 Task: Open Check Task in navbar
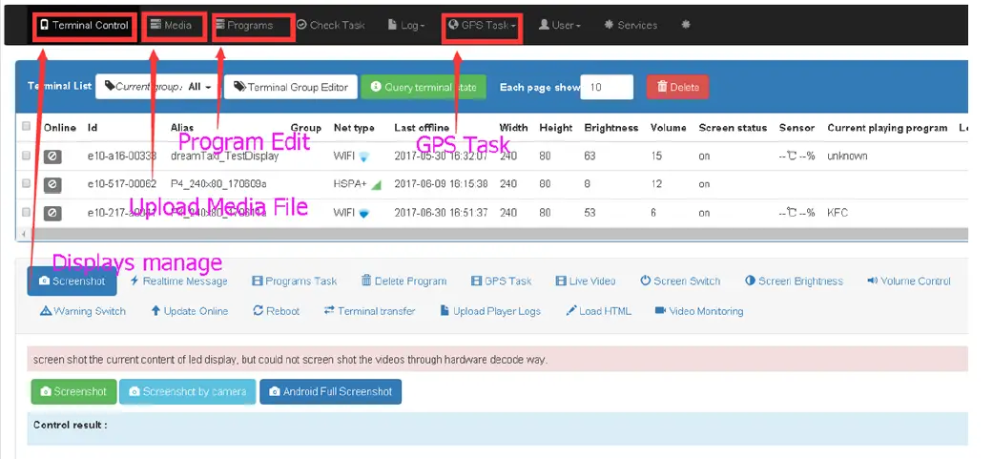tap(331, 26)
